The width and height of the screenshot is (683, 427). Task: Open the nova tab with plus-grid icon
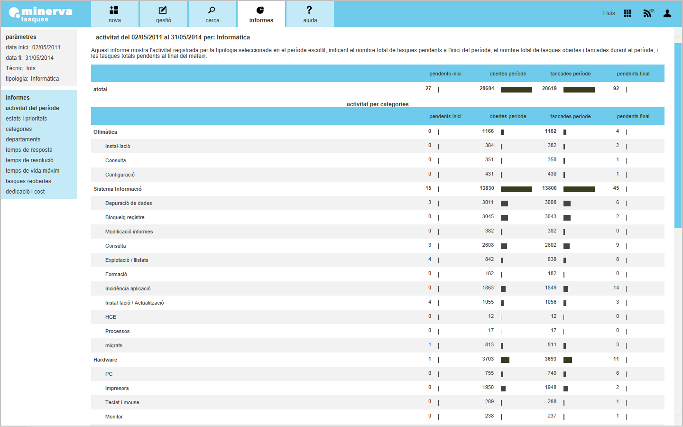click(114, 10)
